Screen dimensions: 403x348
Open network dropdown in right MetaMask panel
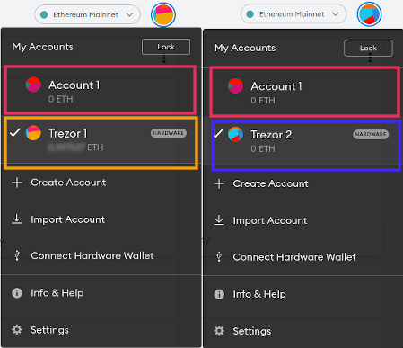tap(293, 14)
